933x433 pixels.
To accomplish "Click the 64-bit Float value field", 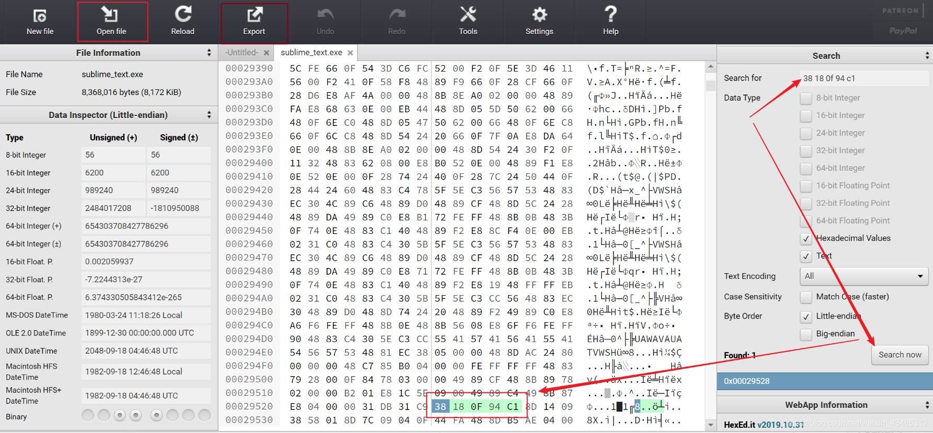I will pos(146,297).
